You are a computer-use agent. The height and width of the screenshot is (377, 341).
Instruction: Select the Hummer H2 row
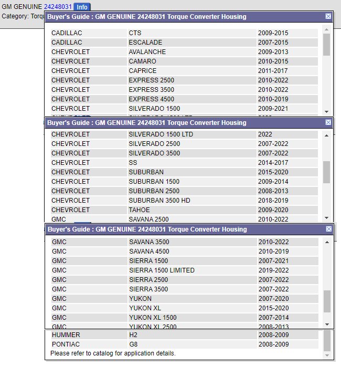pyautogui.click(x=184, y=335)
